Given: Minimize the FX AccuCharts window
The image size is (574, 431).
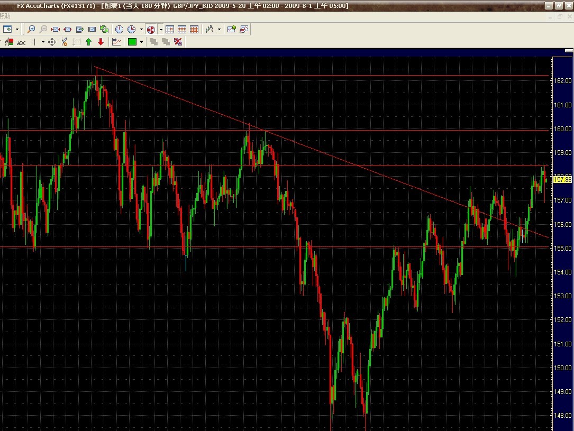Looking at the screenshot, I should pos(549,5).
